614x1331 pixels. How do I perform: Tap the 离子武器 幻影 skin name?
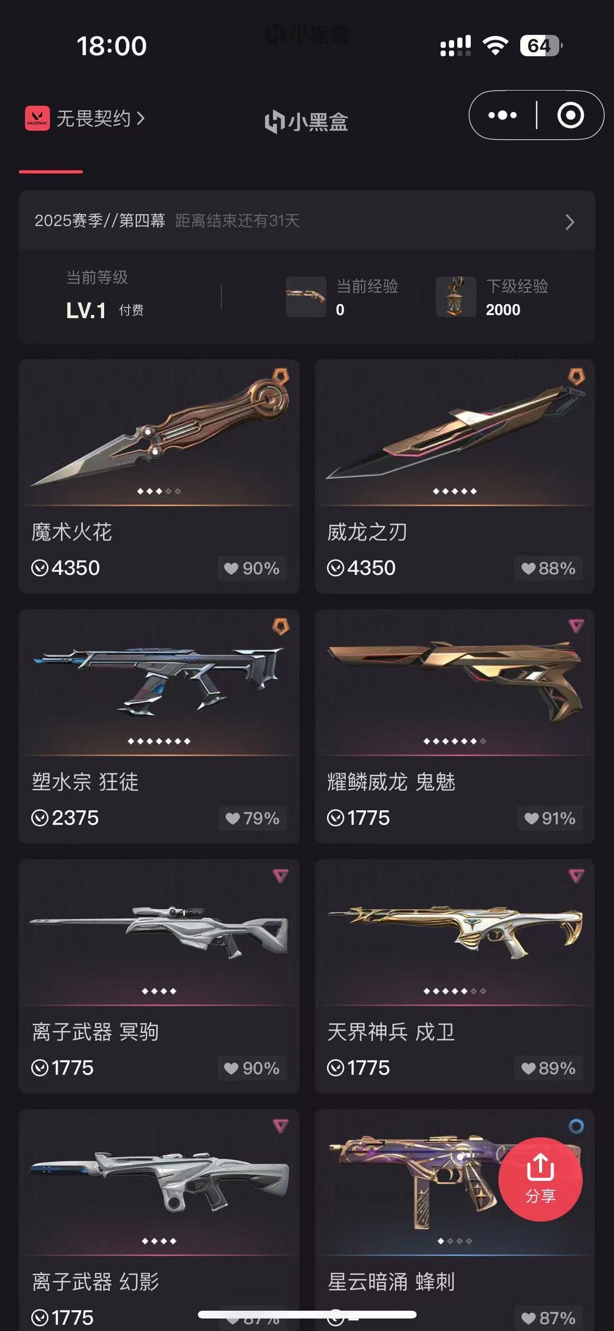tap(96, 1282)
